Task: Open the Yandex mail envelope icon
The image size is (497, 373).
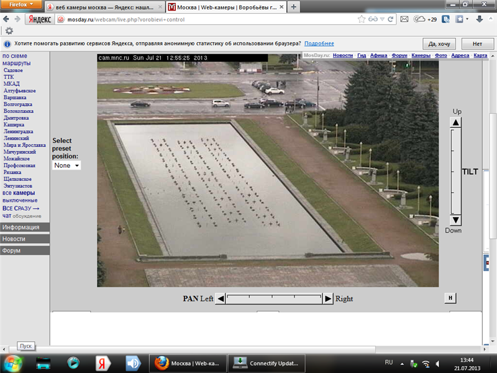Action: [404, 19]
